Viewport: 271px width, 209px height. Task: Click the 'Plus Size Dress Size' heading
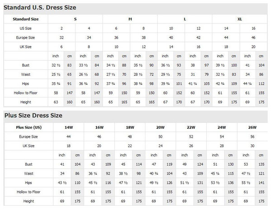tap(34, 115)
